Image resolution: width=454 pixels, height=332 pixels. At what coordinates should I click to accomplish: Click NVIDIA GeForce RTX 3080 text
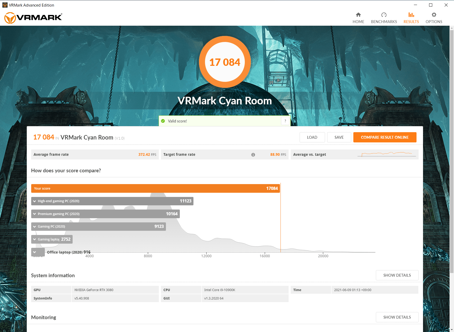click(x=94, y=290)
